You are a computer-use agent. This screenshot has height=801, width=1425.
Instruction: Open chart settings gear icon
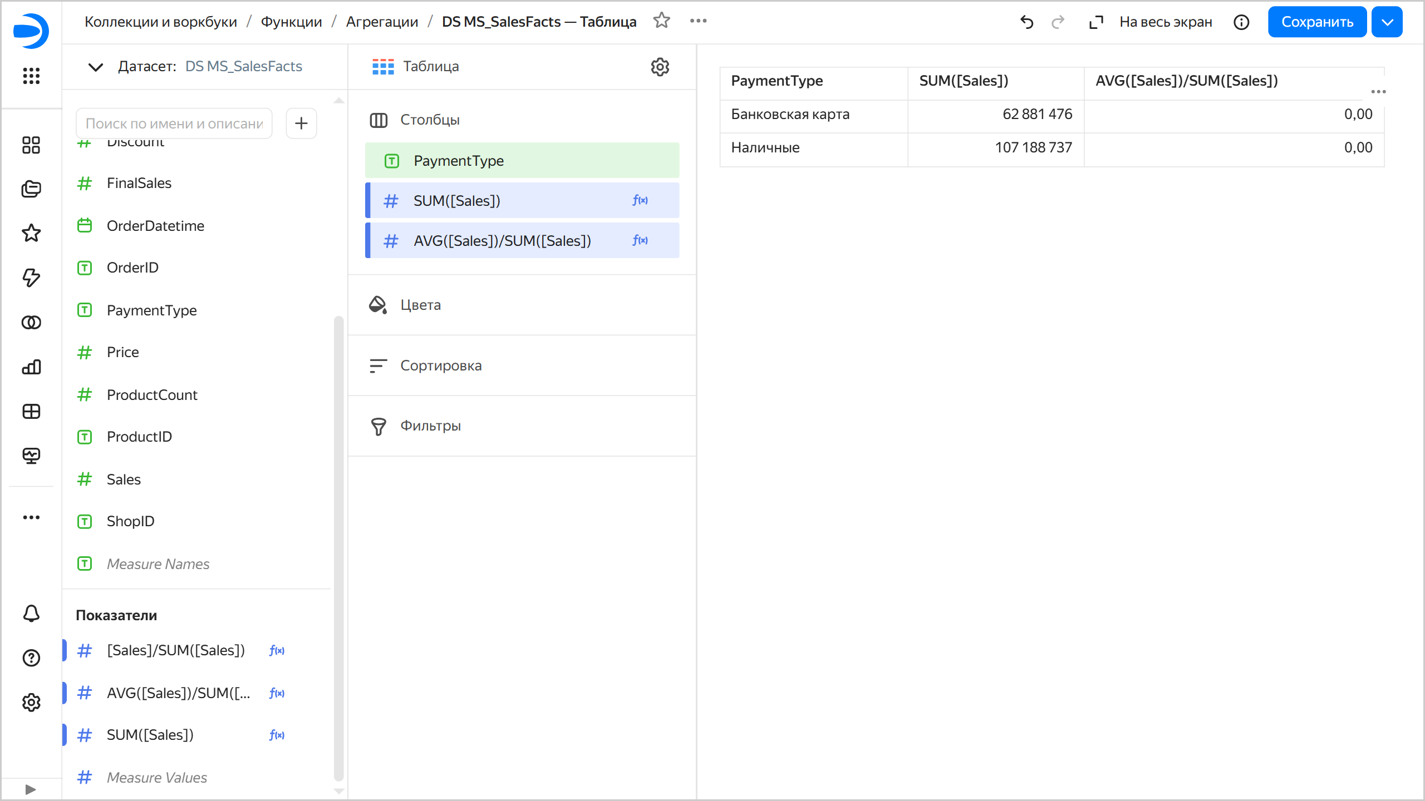660,67
